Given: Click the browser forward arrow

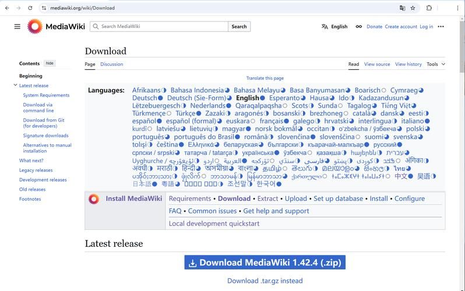Looking at the screenshot, I should tap(19, 8).
